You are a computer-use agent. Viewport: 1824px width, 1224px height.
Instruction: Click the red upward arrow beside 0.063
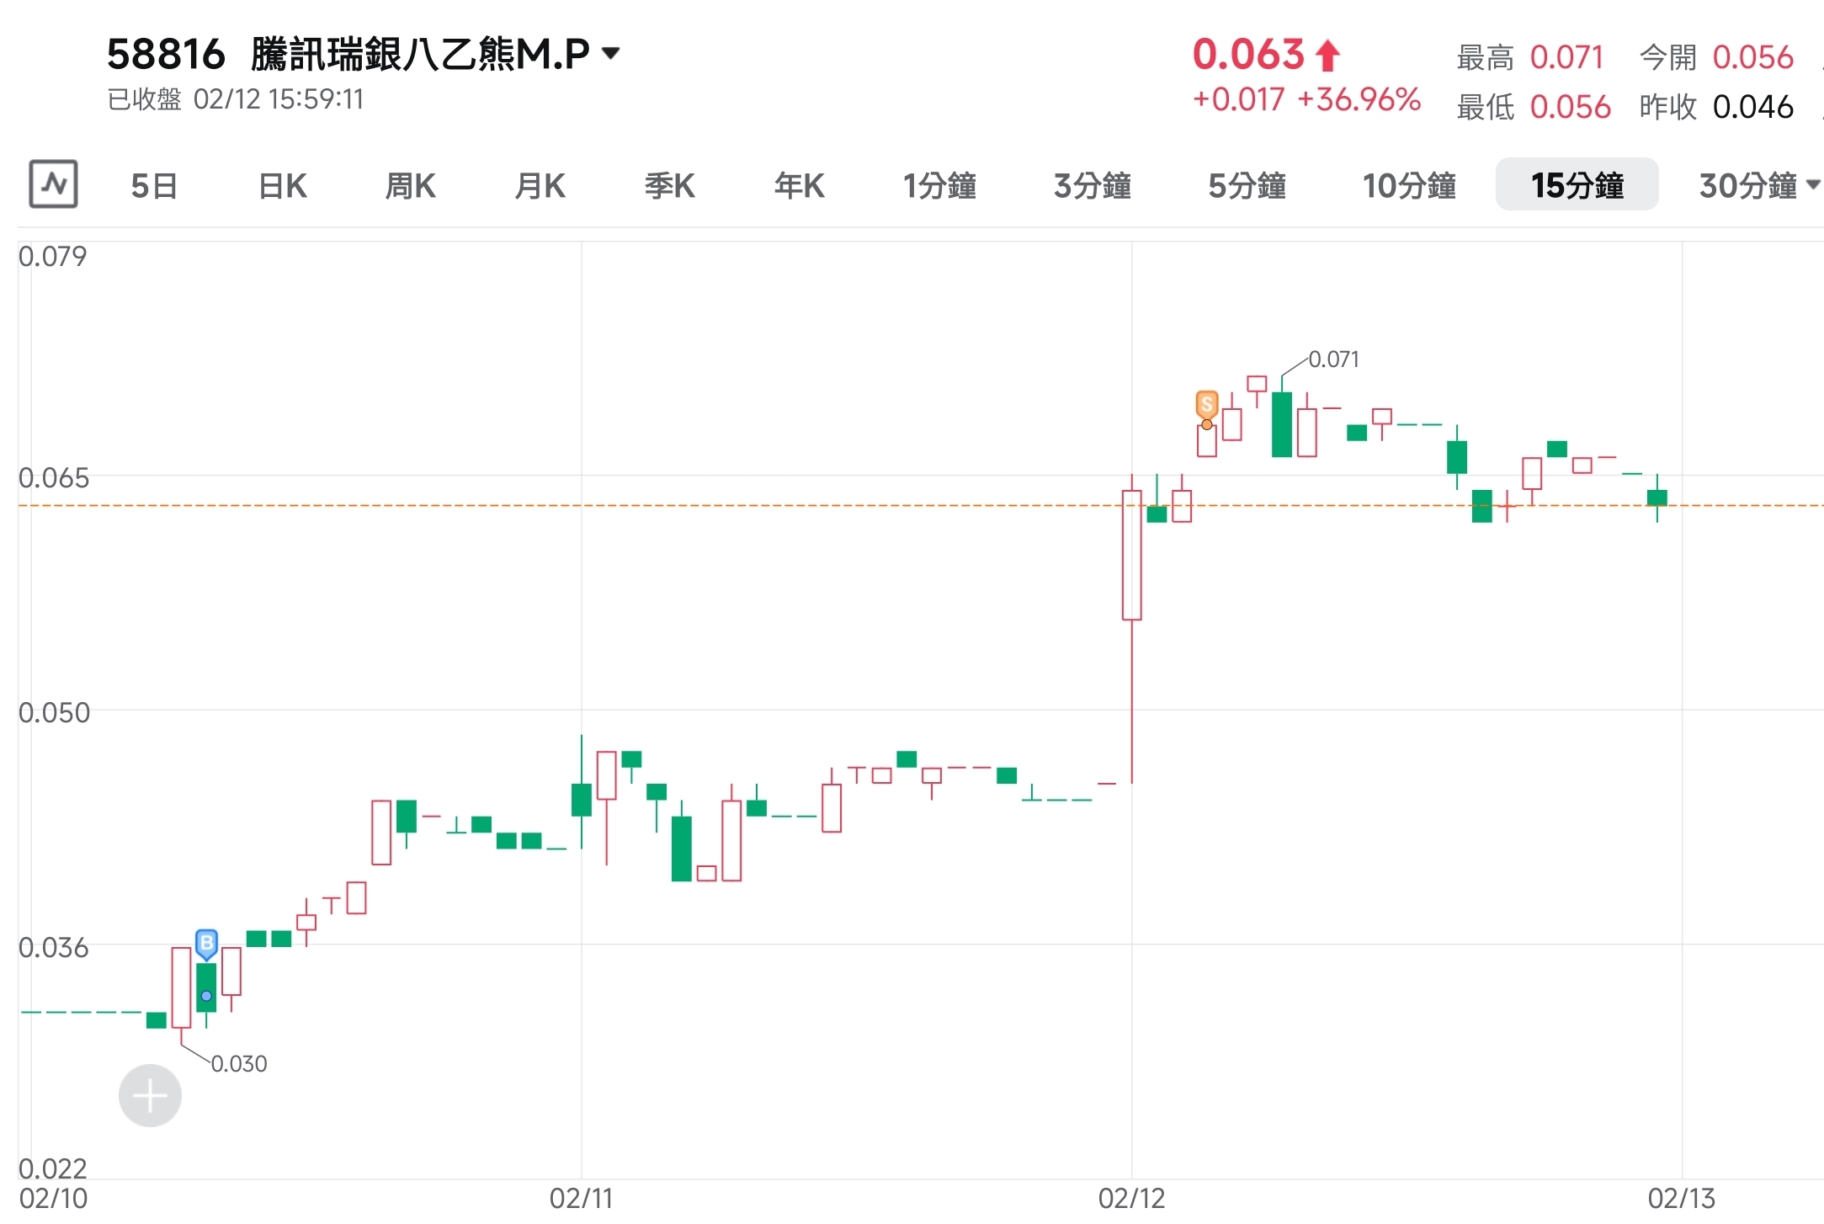[1328, 54]
